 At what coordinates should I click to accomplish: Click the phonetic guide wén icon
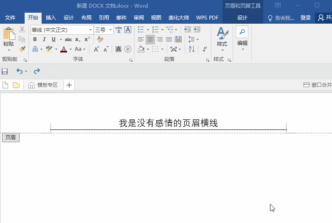[x=118, y=30]
